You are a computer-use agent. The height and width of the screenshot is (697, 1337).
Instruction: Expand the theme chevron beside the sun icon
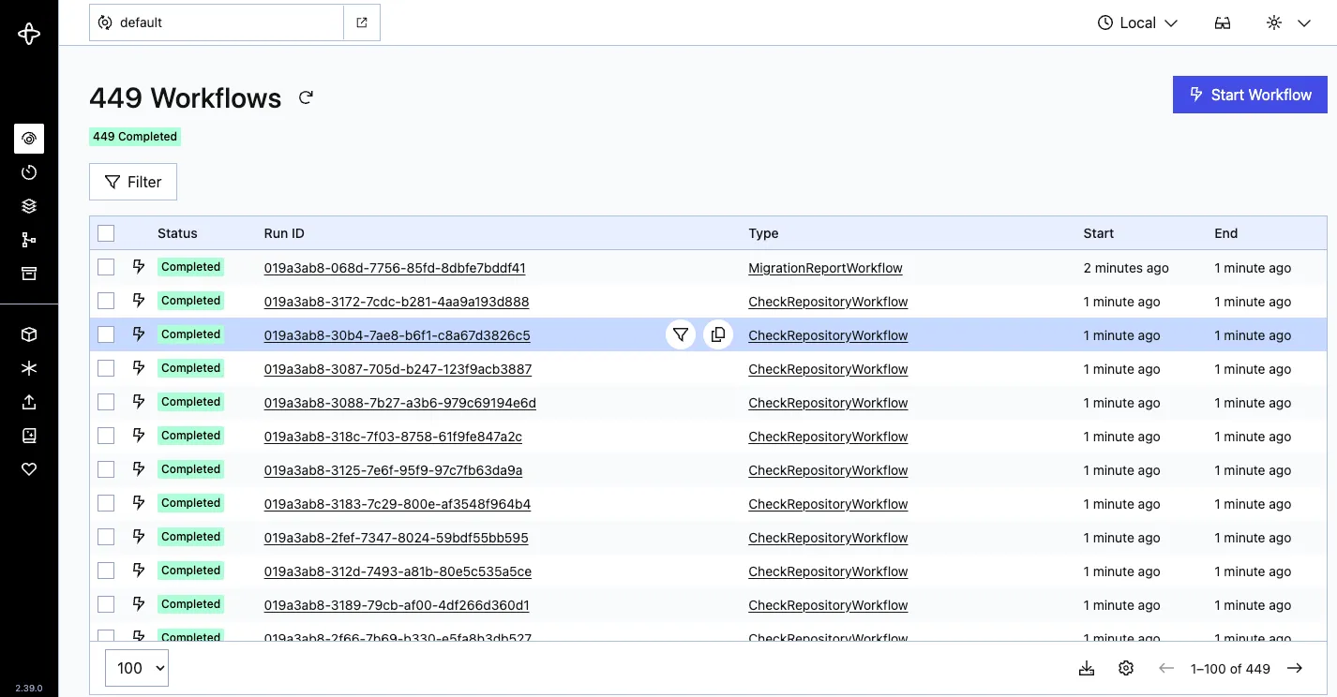(x=1303, y=22)
